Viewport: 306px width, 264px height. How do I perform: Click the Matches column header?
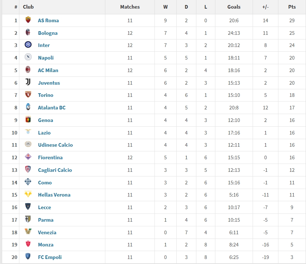pyautogui.click(x=130, y=7)
